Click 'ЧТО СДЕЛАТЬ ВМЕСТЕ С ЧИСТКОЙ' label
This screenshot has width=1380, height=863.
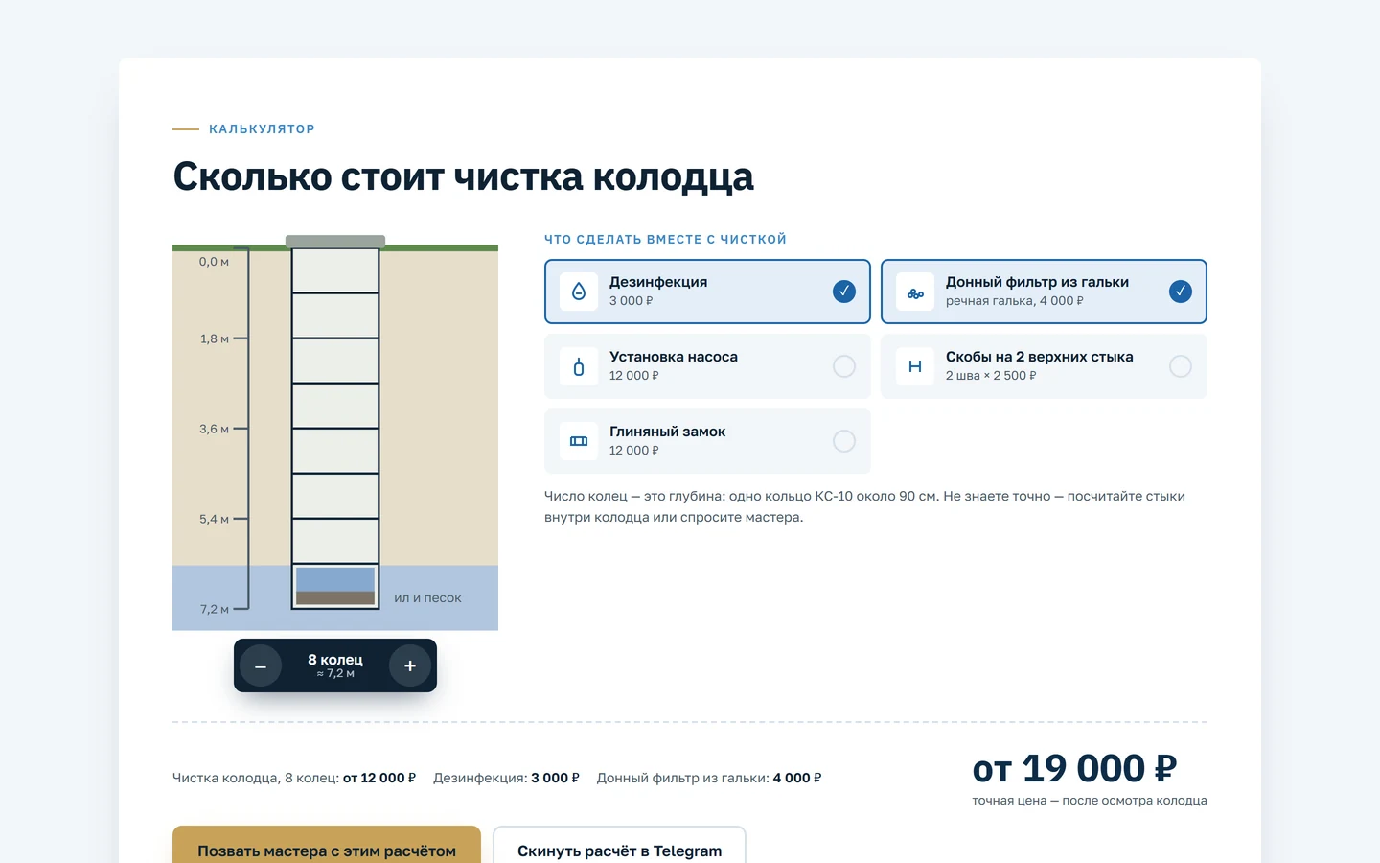tap(665, 240)
